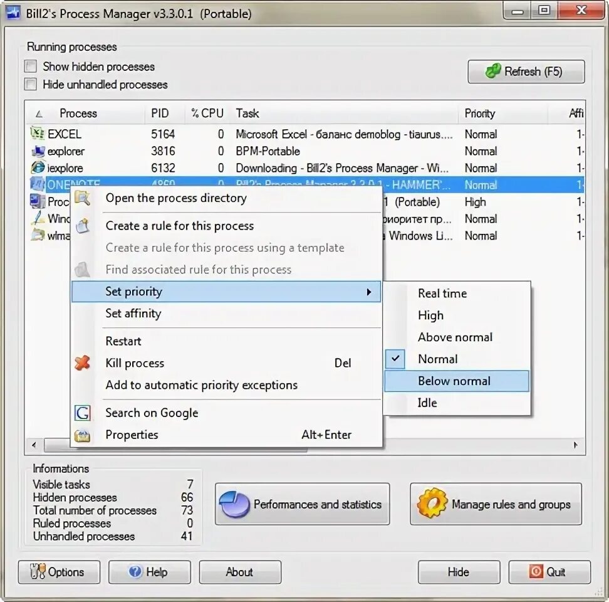
Task: Click the Options tools icon
Action: [x=38, y=572]
